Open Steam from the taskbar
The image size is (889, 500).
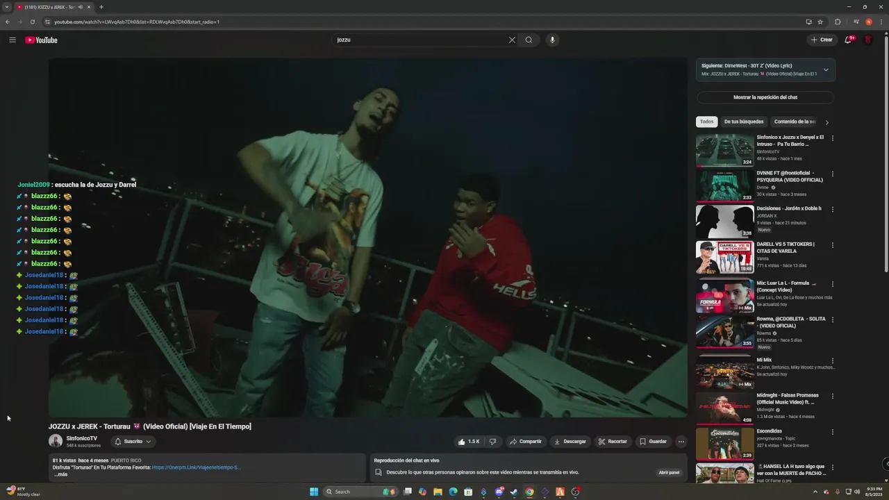pos(514,492)
